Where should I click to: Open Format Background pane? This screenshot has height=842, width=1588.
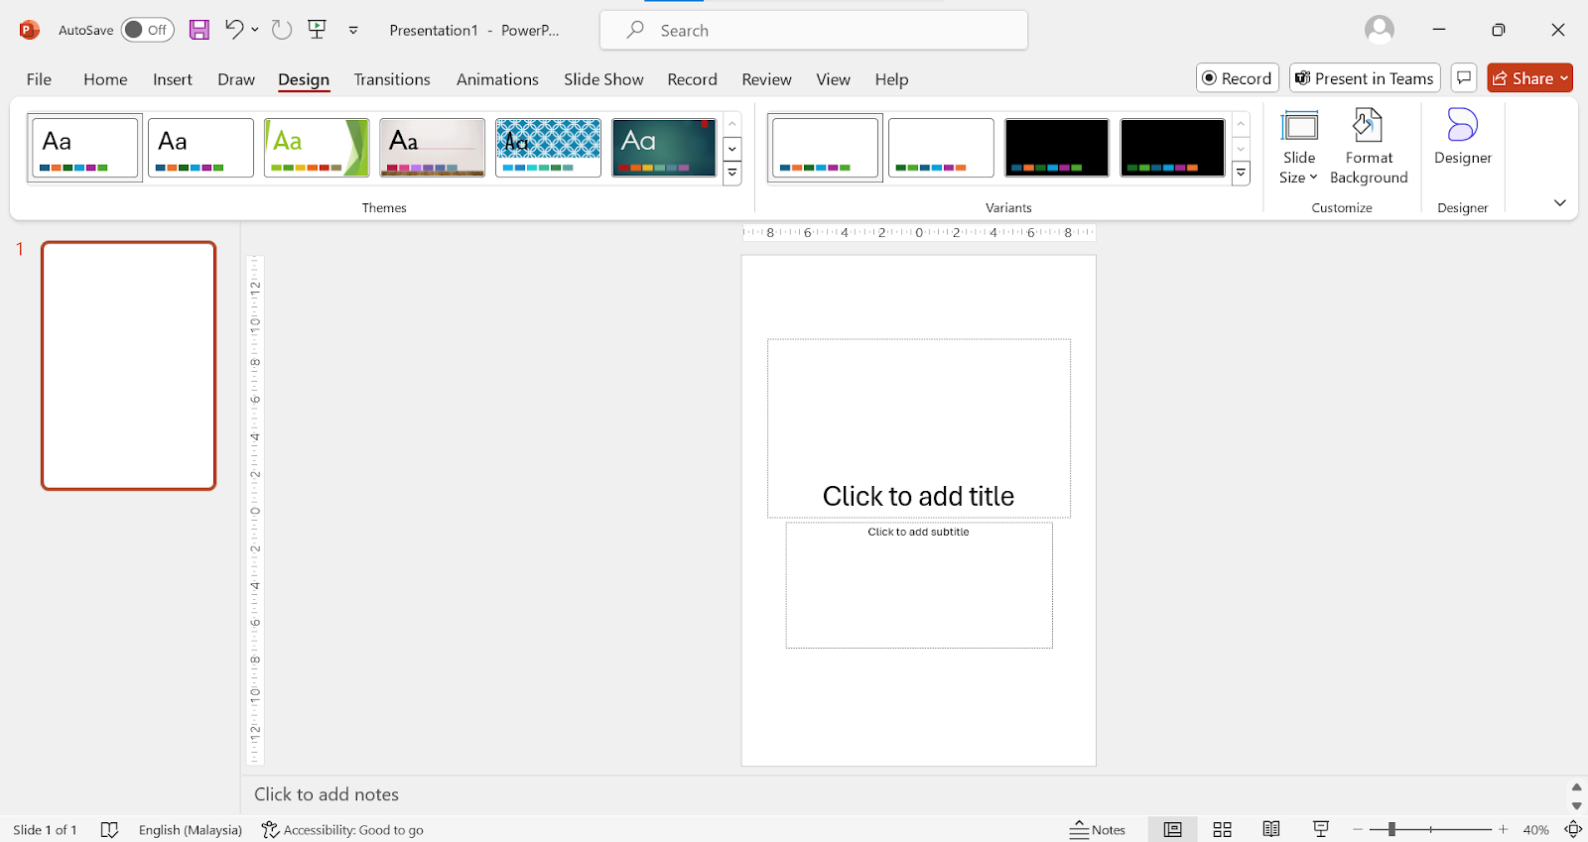pos(1369,147)
